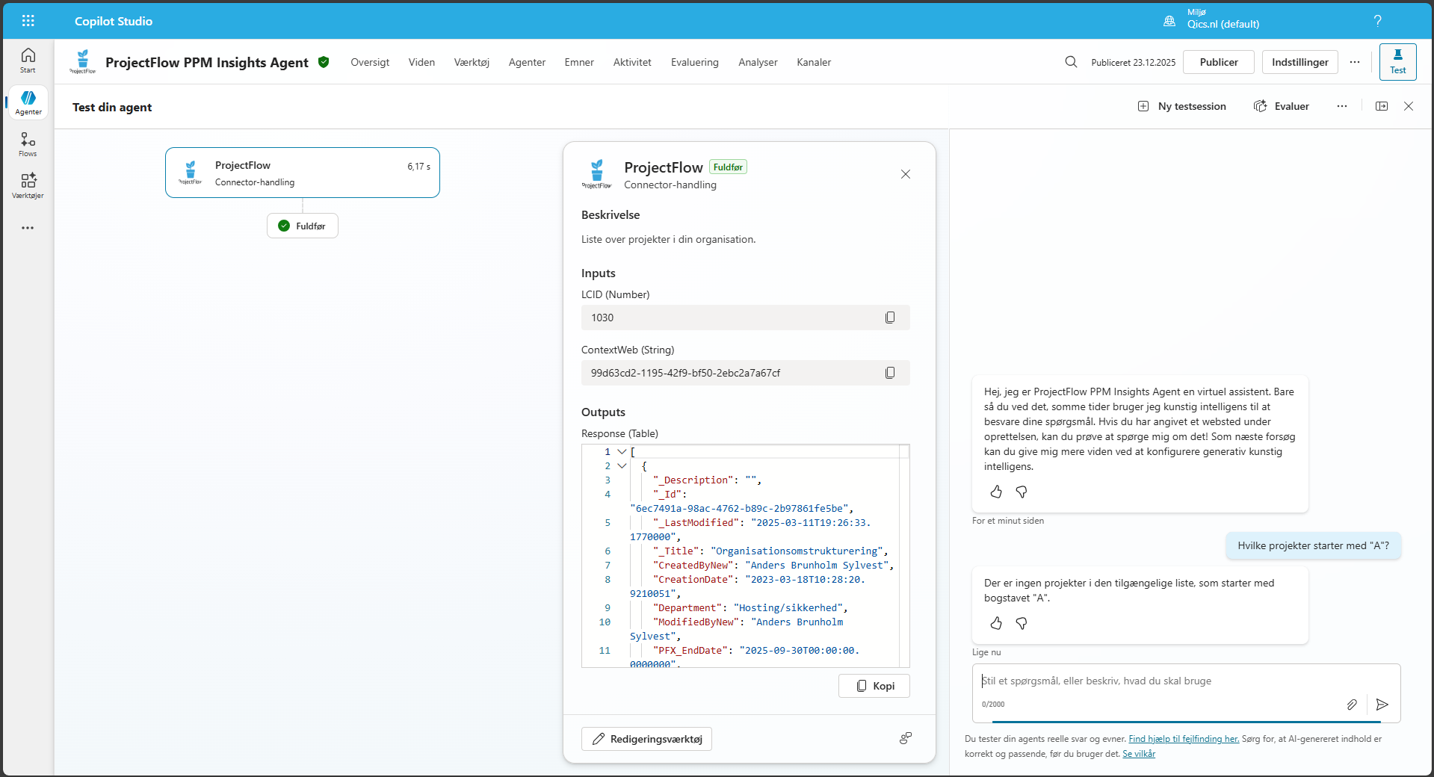Click the ProjectFlow agent logo in header
1434x777 pixels.
tap(83, 61)
